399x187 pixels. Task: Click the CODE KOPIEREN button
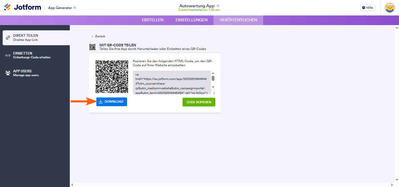pyautogui.click(x=199, y=102)
